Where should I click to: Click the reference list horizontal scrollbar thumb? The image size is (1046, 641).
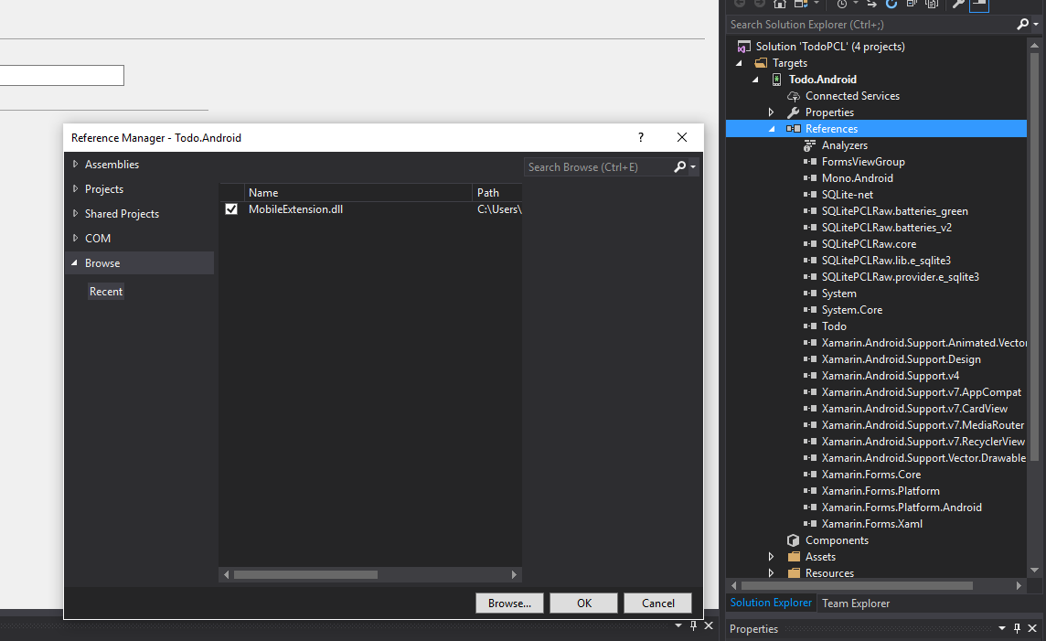305,574
